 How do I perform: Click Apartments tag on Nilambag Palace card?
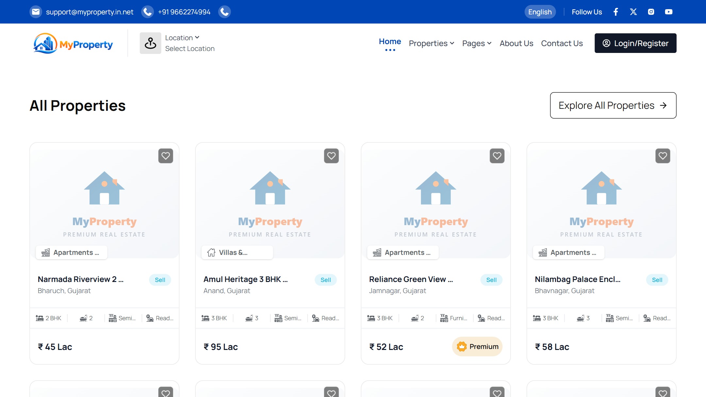569,253
